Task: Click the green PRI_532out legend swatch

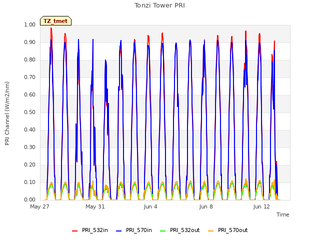Action: [x=163, y=230]
